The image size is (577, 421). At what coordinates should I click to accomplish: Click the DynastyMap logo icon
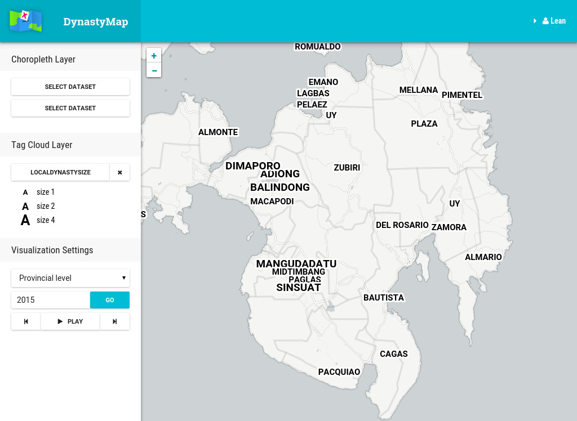(x=25, y=21)
